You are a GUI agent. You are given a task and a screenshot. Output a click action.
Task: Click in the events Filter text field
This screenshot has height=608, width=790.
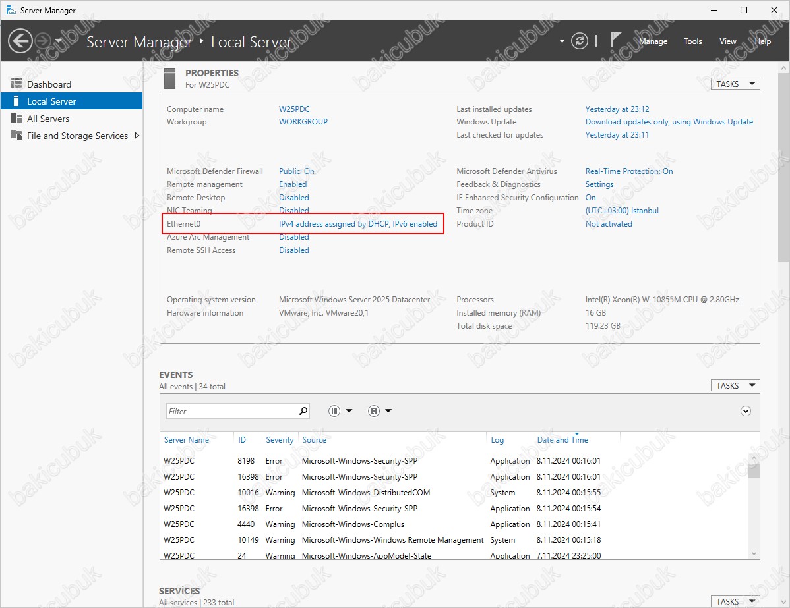[231, 411]
